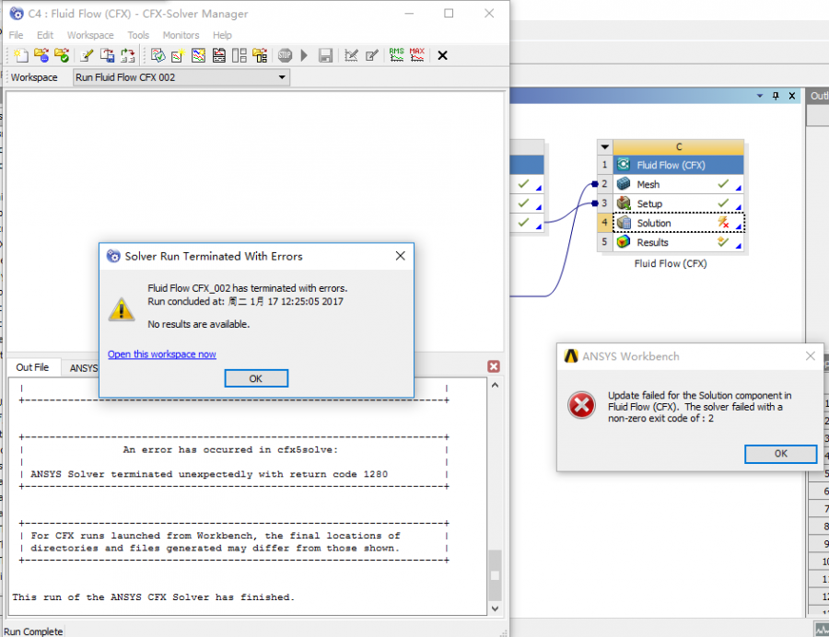Click scroll down arrow in Out File pane

(495, 608)
